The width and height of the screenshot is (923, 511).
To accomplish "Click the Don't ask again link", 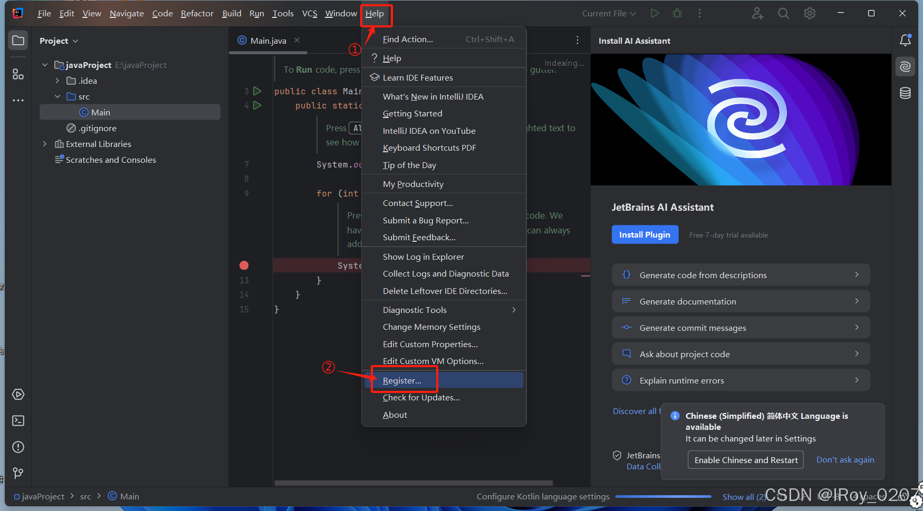I will (x=845, y=459).
